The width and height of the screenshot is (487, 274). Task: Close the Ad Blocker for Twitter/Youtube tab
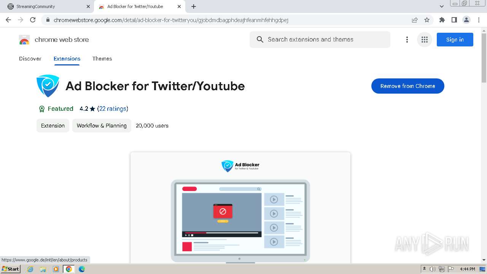pos(179,6)
